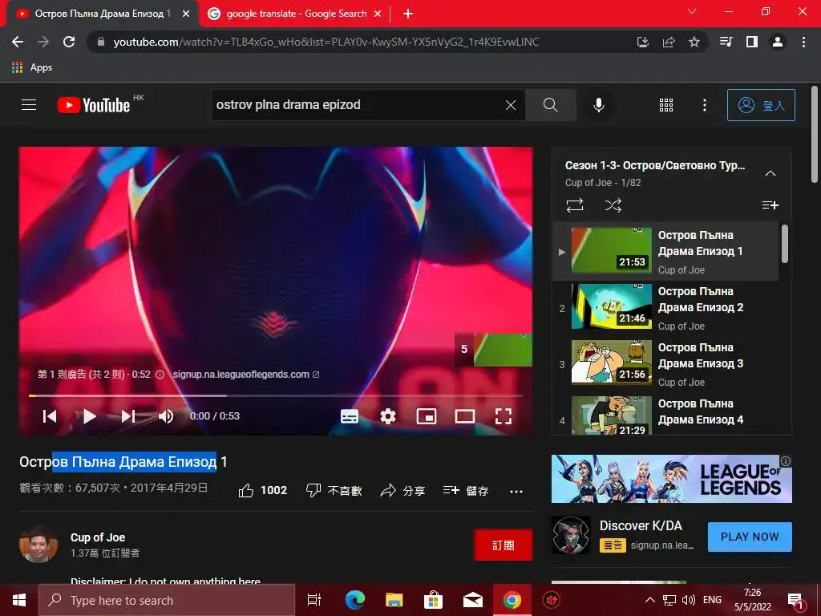Viewport: 821px width, 616px height.
Task: Click the page vertical scrollbar
Action: pos(815,135)
